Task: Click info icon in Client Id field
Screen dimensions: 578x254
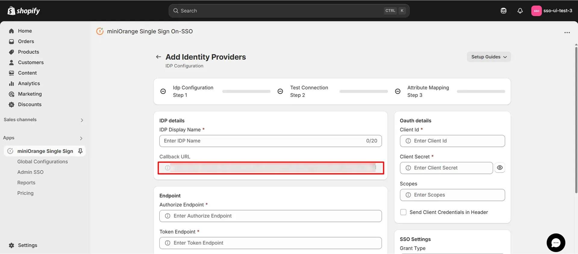Action: click(408, 141)
